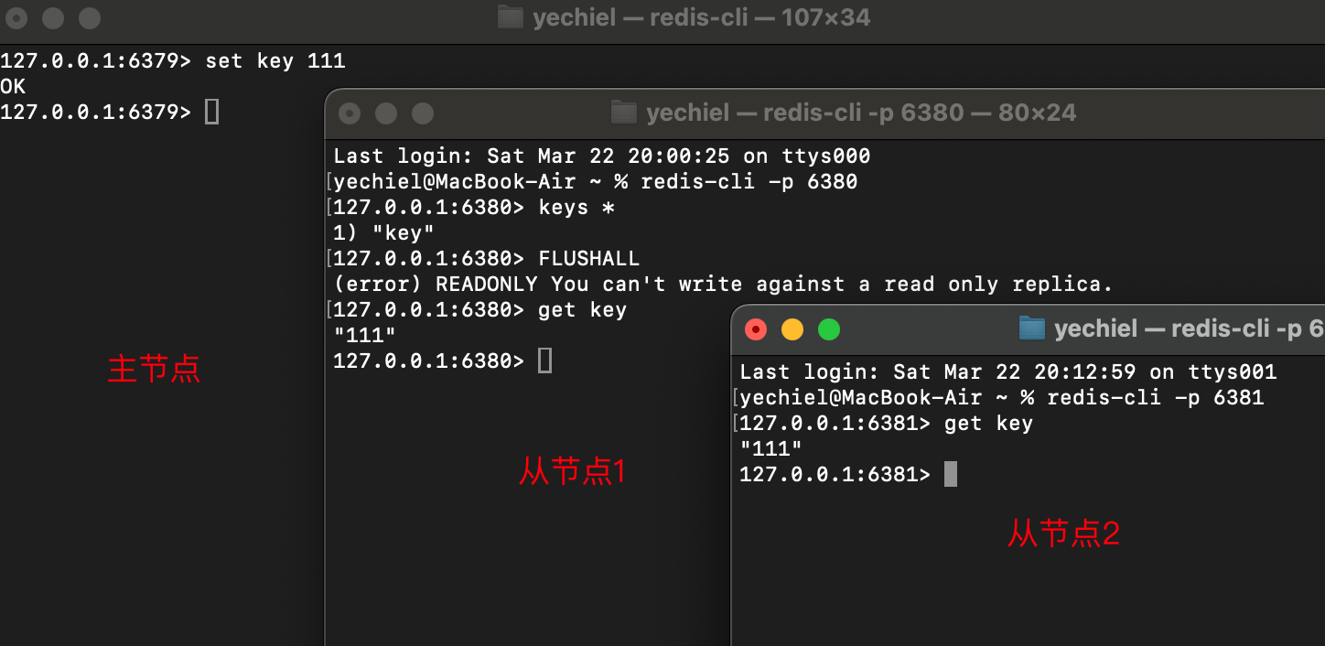Screen dimensions: 1325x646
Task: Click the red label '从节点1'
Action: pyautogui.click(x=573, y=471)
